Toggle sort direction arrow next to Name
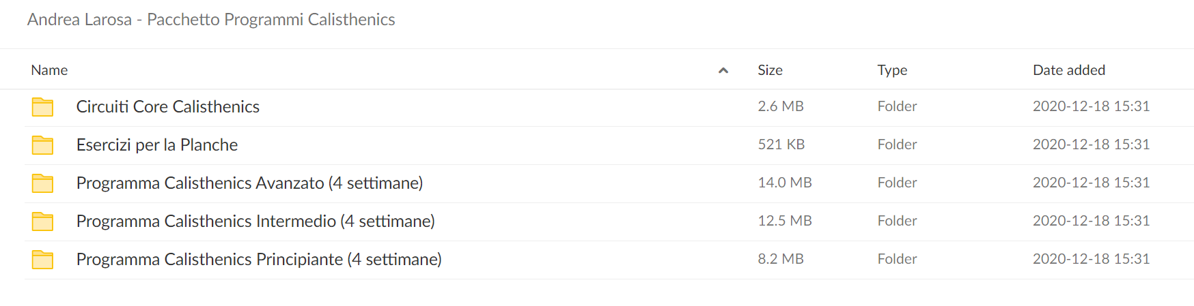Image resolution: width=1194 pixels, height=306 pixels. (x=723, y=70)
